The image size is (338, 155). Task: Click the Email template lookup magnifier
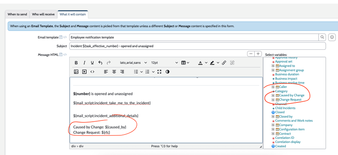(322, 37)
